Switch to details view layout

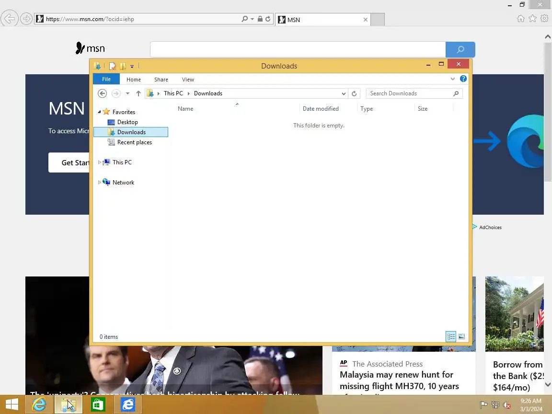pyautogui.click(x=450, y=336)
